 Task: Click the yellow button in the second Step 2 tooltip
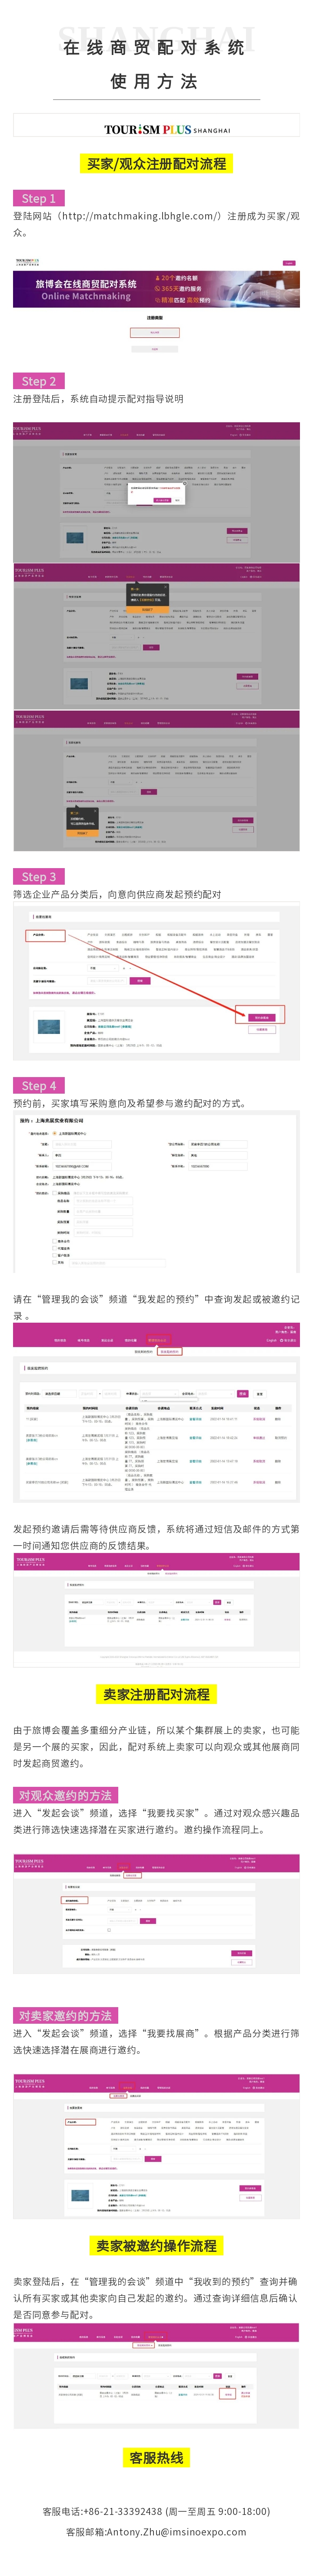pyautogui.click(x=147, y=609)
